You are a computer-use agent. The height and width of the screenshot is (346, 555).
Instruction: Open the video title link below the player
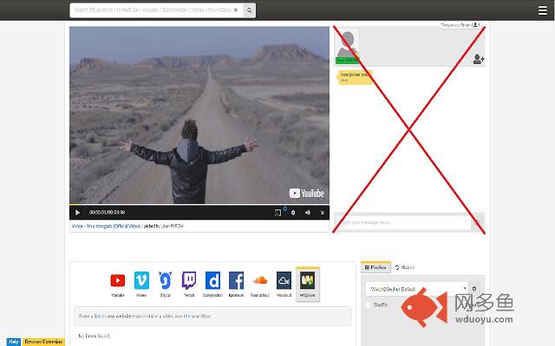pyautogui.click(x=106, y=226)
